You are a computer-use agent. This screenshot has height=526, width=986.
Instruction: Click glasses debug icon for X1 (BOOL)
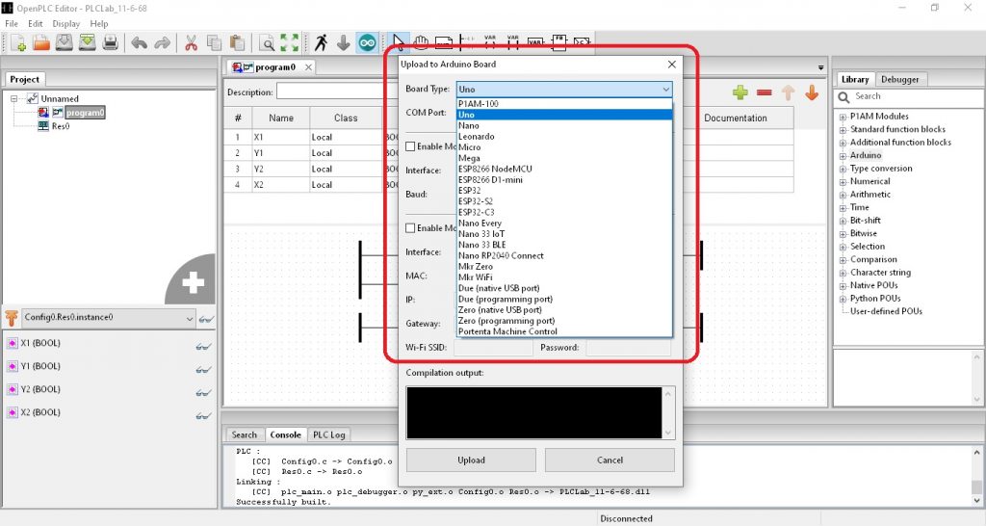click(x=203, y=346)
